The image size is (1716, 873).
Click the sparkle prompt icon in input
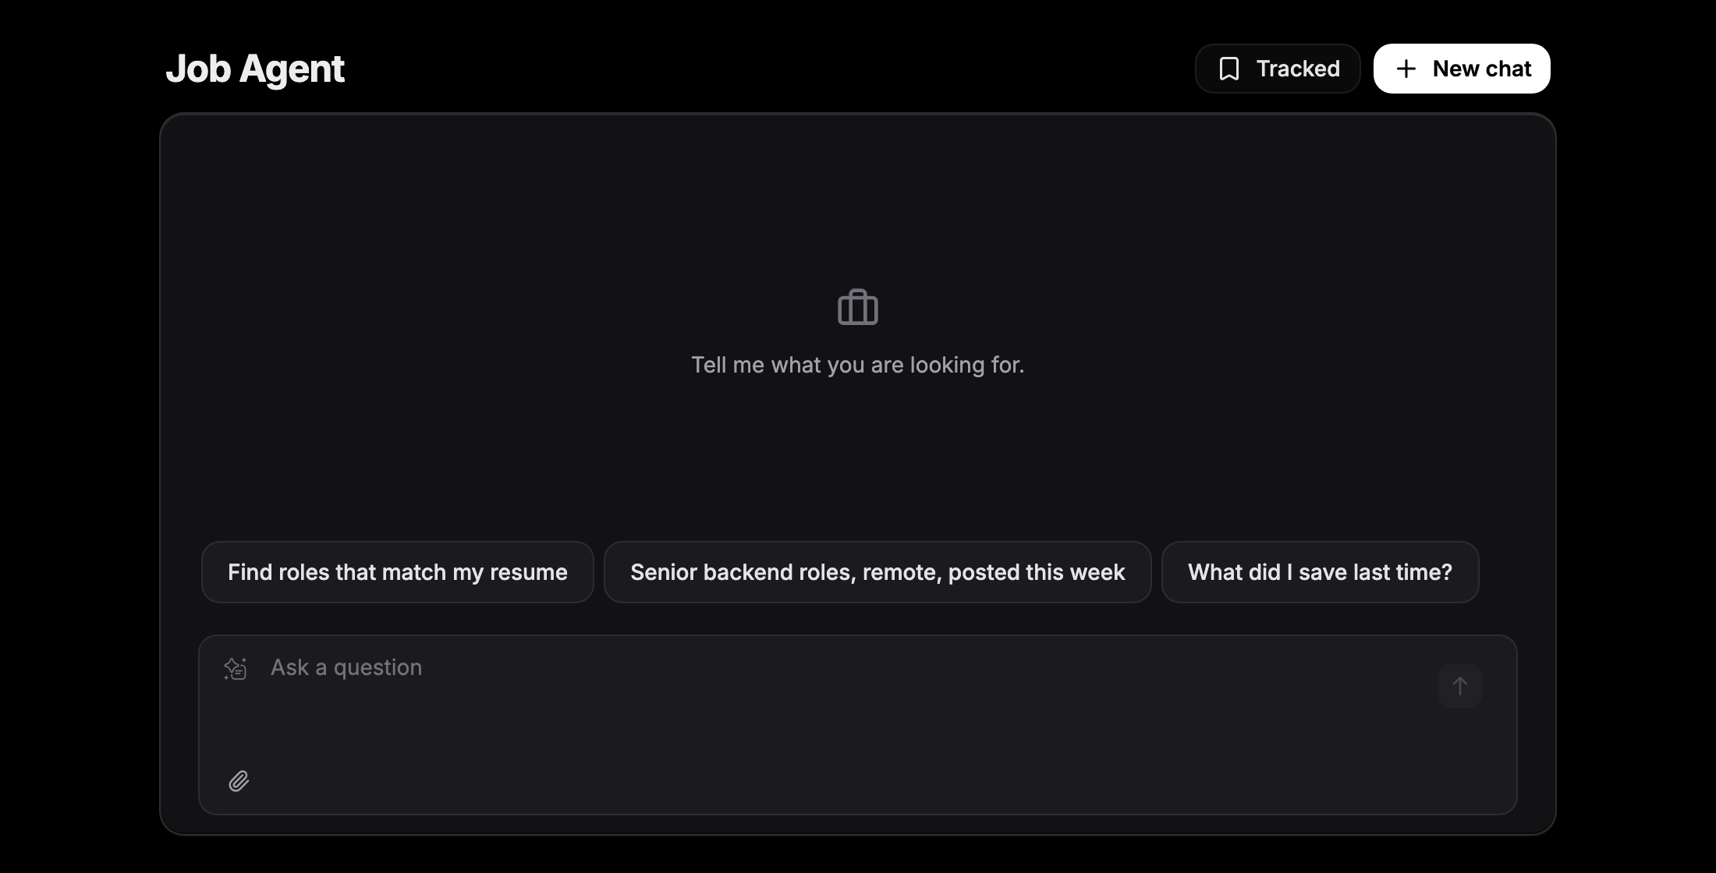[x=236, y=669]
